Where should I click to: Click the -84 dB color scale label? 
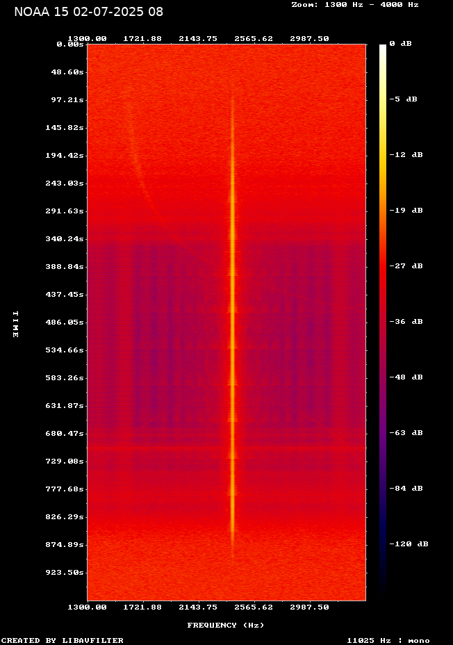406,489
